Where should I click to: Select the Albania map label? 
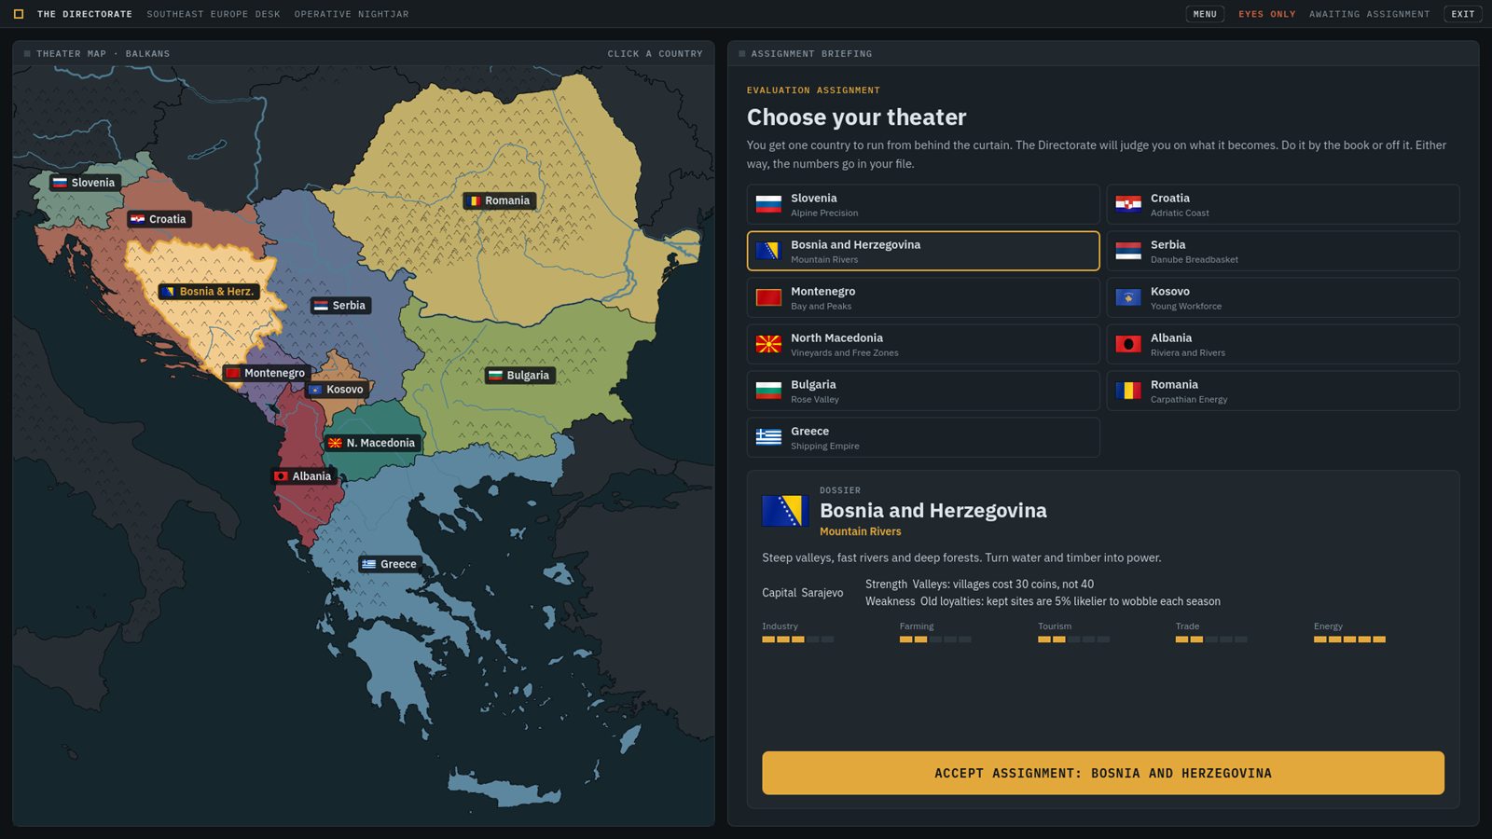303,476
